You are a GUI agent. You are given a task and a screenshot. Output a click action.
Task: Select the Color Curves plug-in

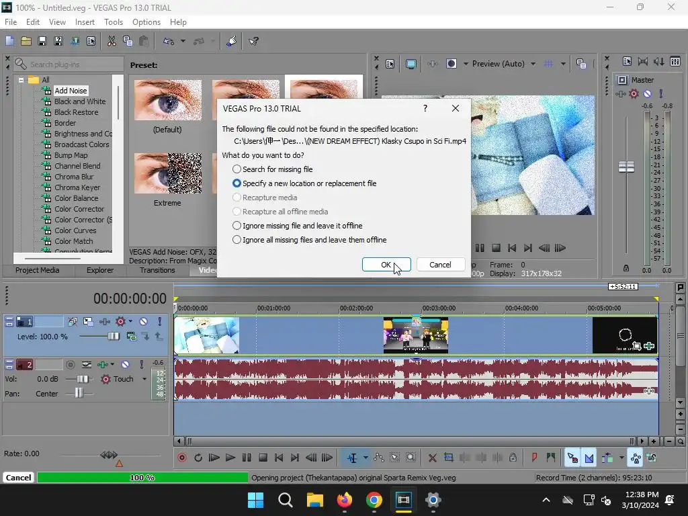(x=75, y=230)
